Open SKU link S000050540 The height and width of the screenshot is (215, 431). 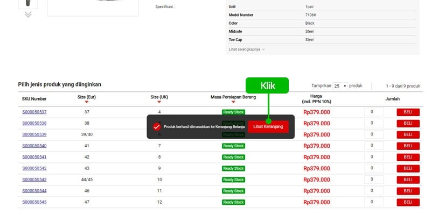34,146
